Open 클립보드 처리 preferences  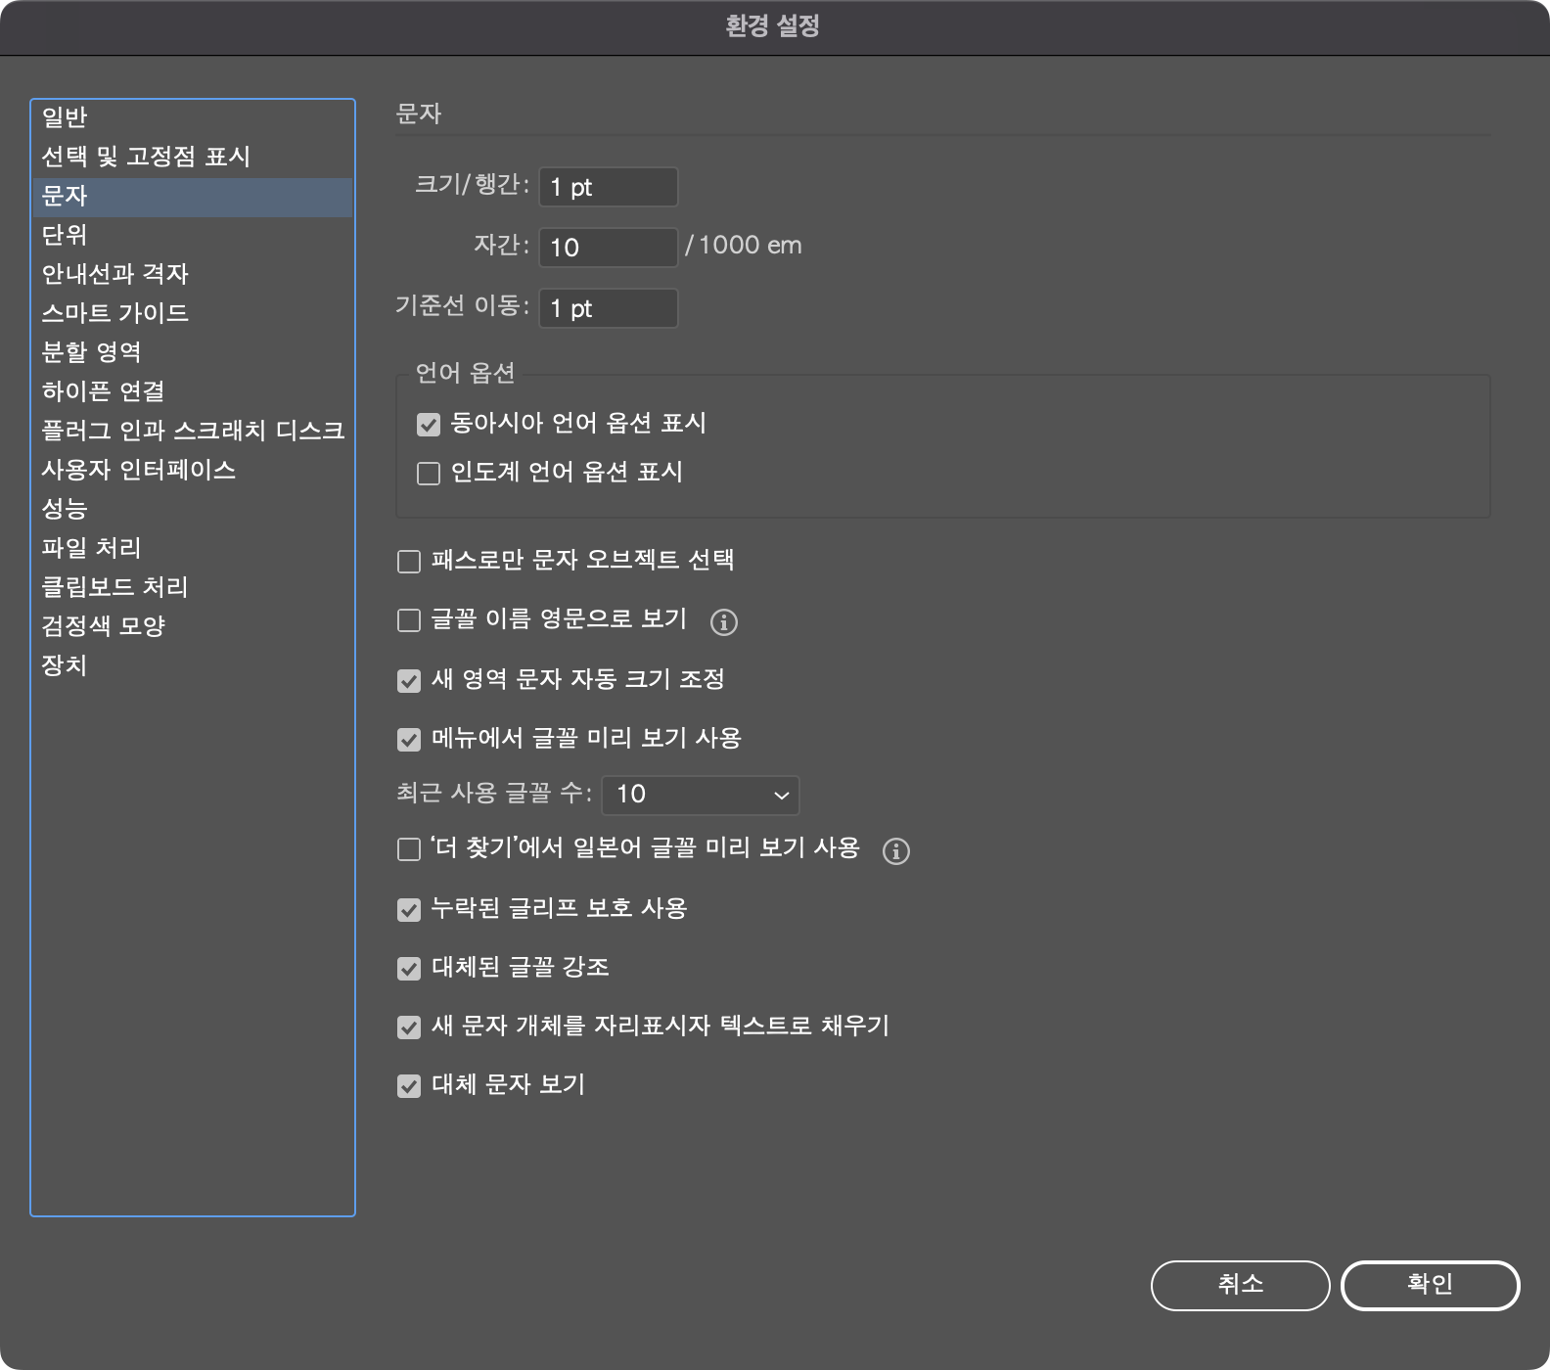193,588
